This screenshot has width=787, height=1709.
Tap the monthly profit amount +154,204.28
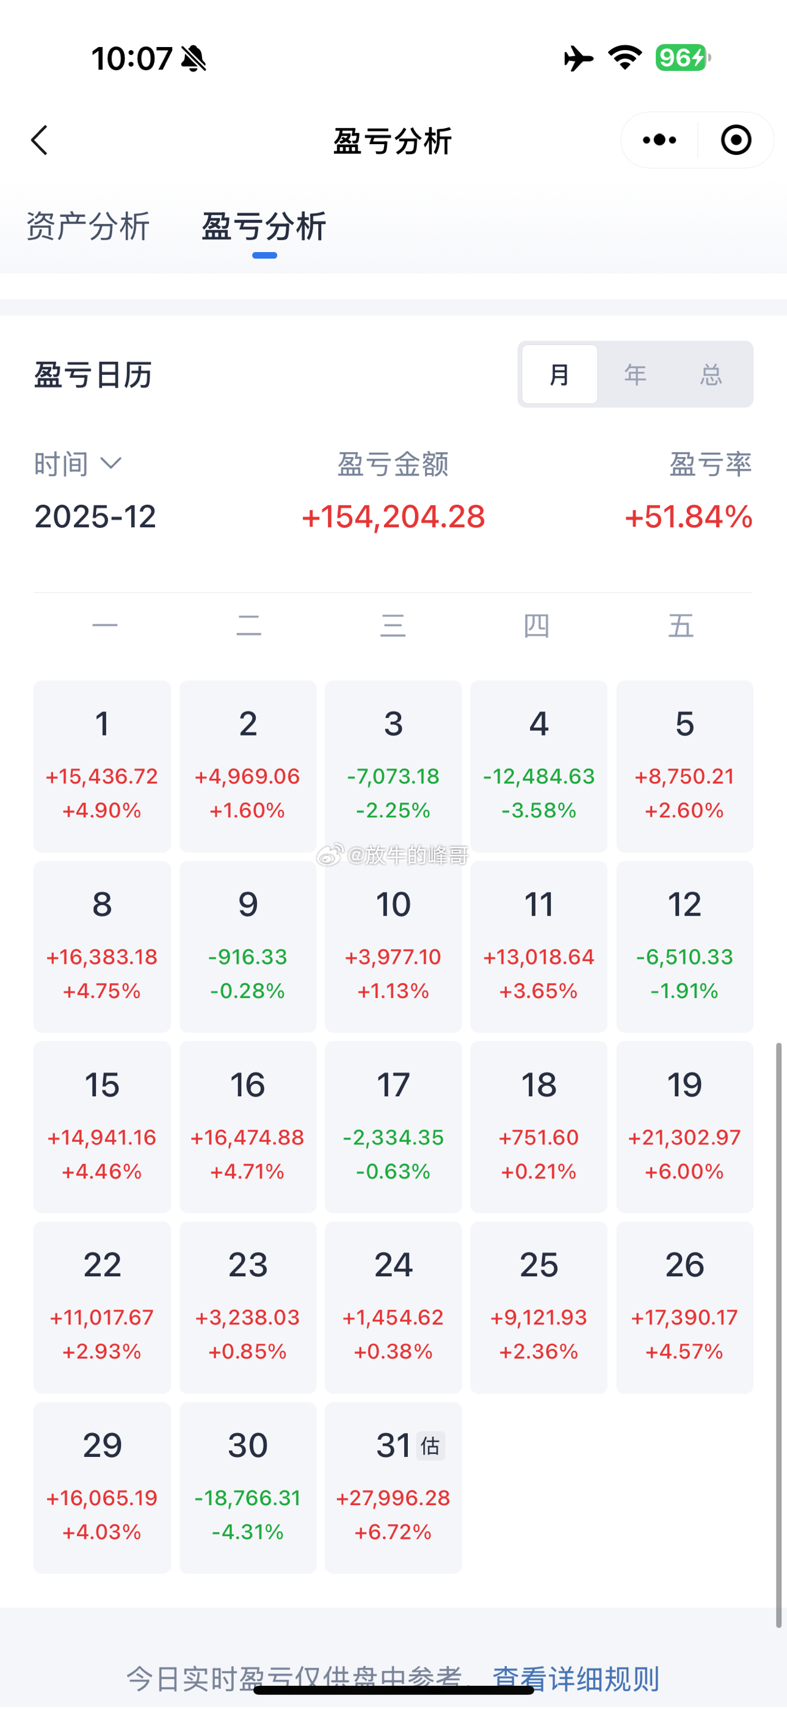[393, 517]
